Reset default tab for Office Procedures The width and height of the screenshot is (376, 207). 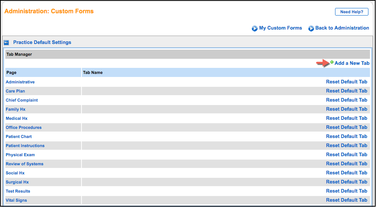pyautogui.click(x=346, y=127)
